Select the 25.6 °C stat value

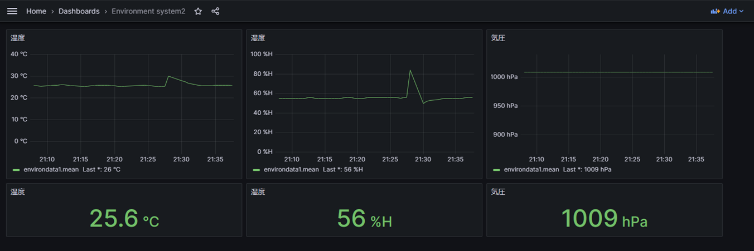(124, 219)
